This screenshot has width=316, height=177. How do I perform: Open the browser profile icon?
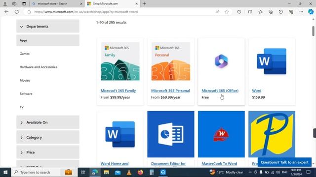coord(5,3)
